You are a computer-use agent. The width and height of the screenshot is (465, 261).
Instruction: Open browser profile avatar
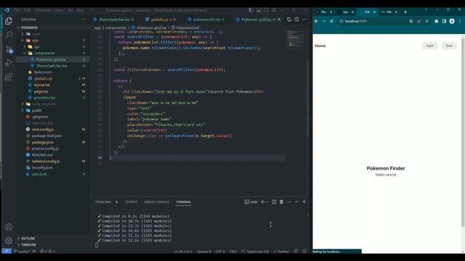pos(452,21)
